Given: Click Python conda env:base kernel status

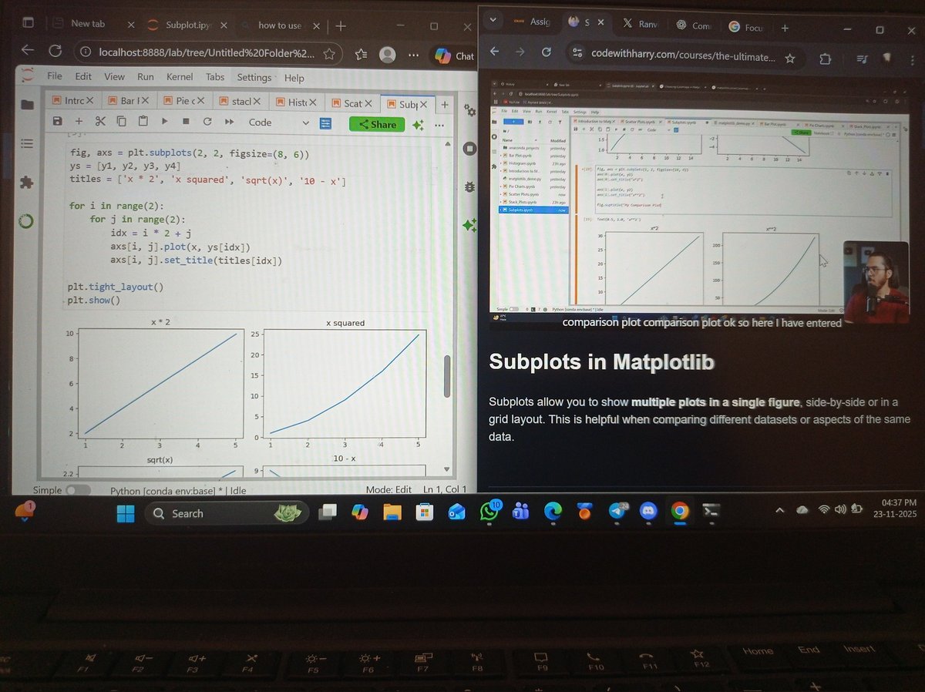Looking at the screenshot, I should pyautogui.click(x=178, y=490).
